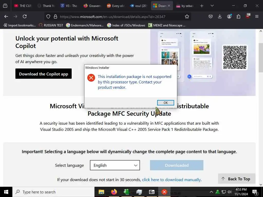This screenshot has height=197, width=263.
Task: Click here to download manually link
Action: pos(171,180)
